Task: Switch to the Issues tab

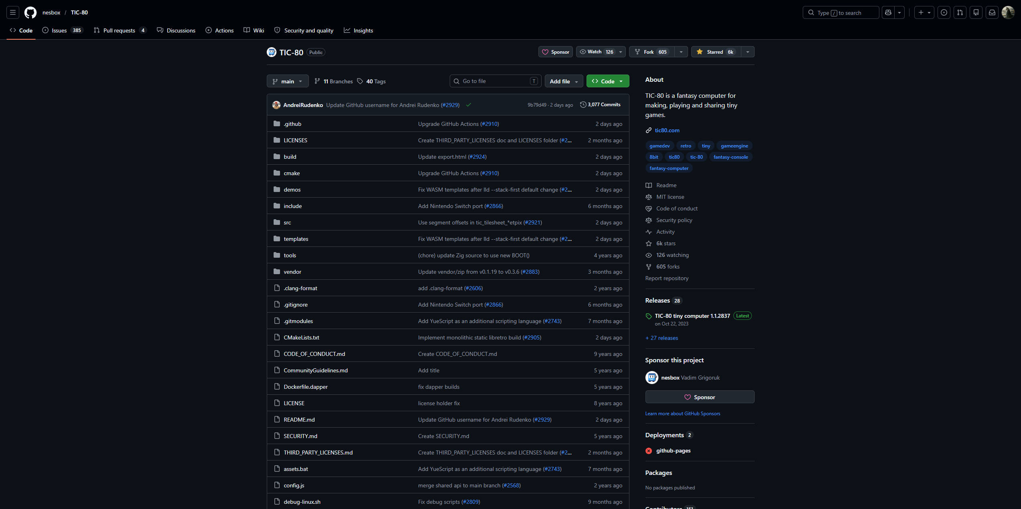Action: (63, 30)
